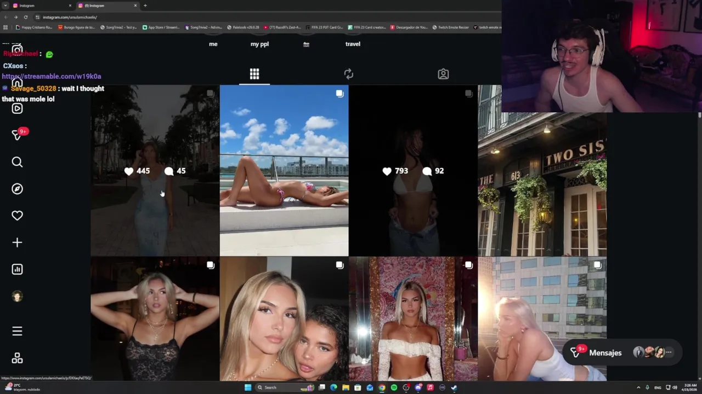
Task: Open the white tank top sunlit post
Action: (542, 319)
